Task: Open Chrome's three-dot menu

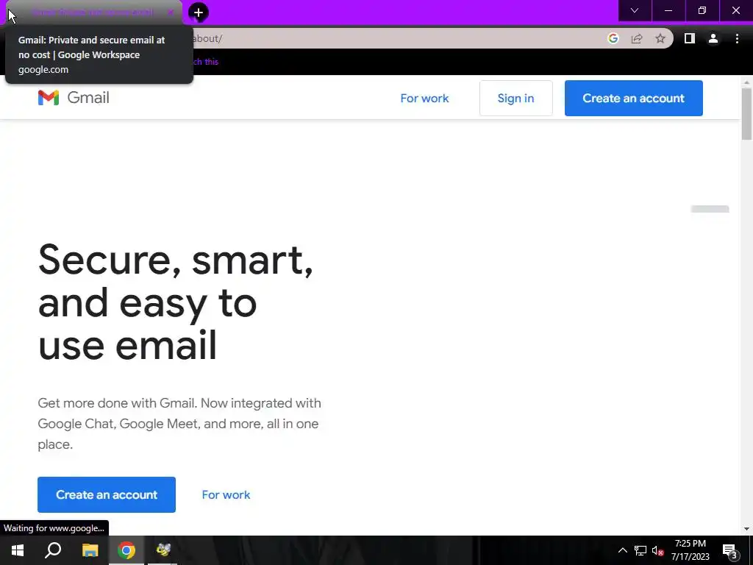Action: tap(737, 38)
